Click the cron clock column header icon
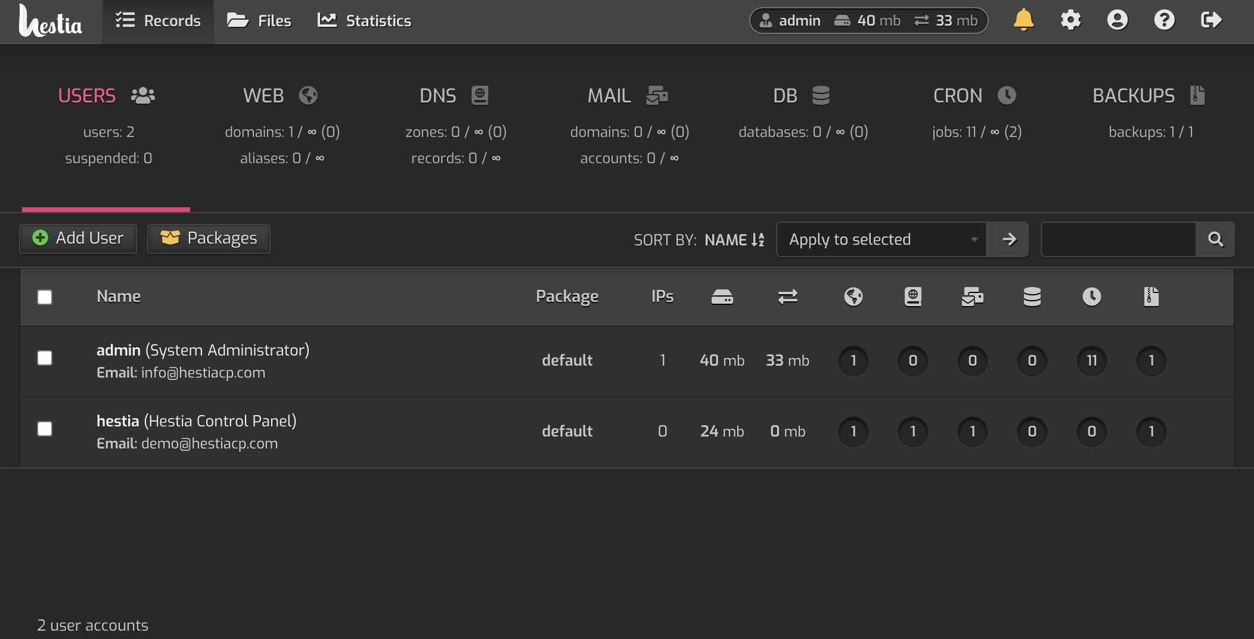 click(x=1091, y=297)
